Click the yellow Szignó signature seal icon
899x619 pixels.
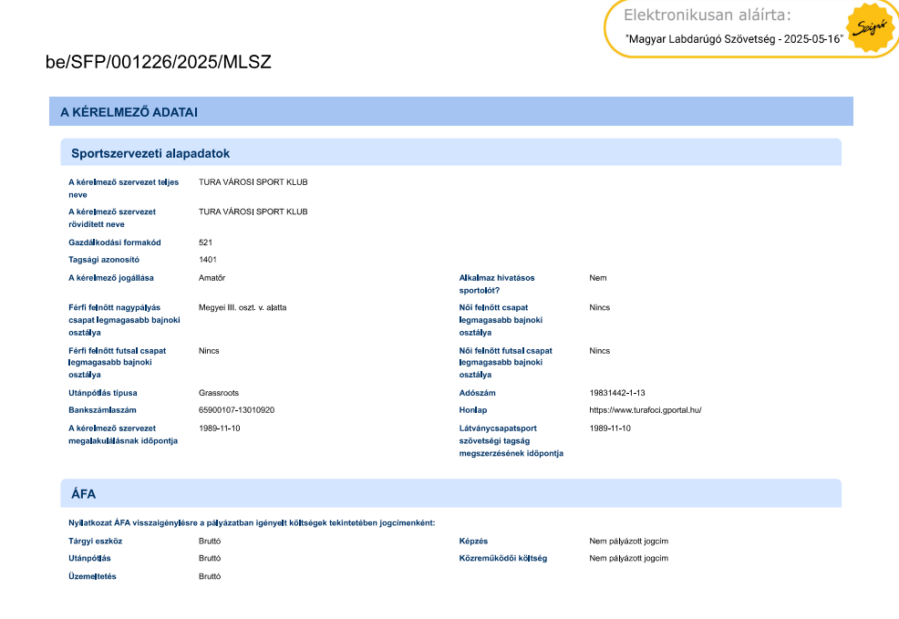click(870, 27)
